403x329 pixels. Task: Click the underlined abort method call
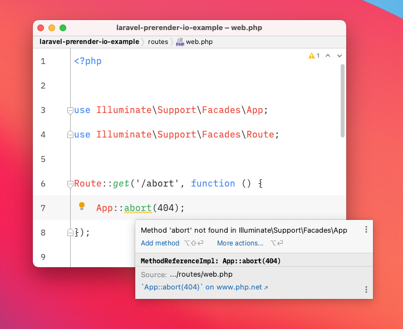click(138, 208)
